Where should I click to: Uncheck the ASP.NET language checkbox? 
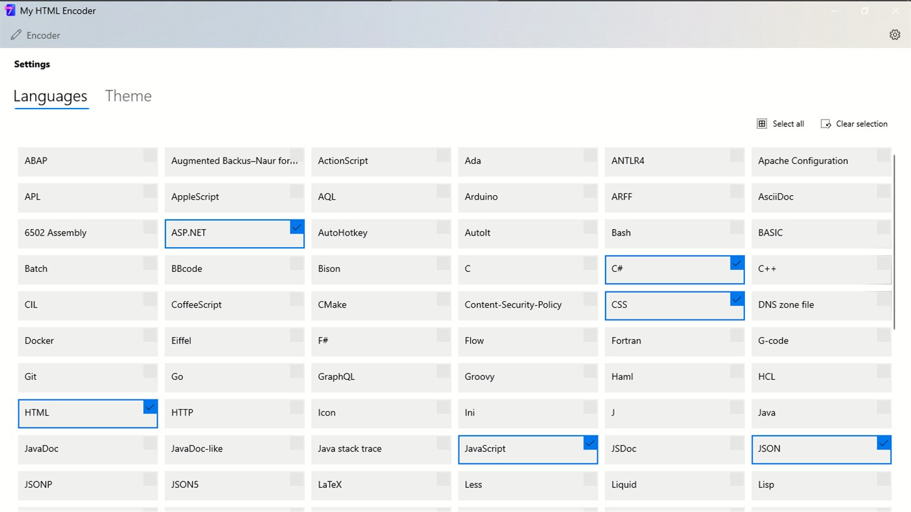pyautogui.click(x=297, y=227)
